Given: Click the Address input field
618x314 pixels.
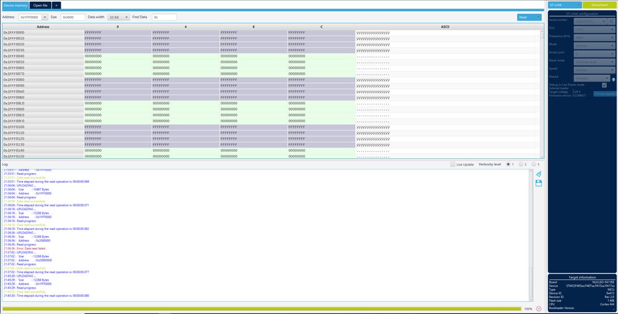Looking at the screenshot, I should (30, 17).
